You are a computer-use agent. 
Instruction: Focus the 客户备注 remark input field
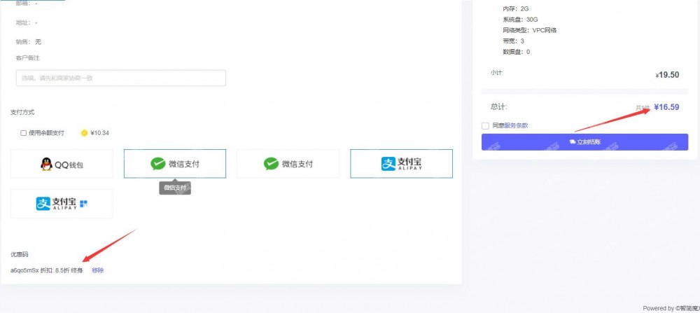coord(120,78)
